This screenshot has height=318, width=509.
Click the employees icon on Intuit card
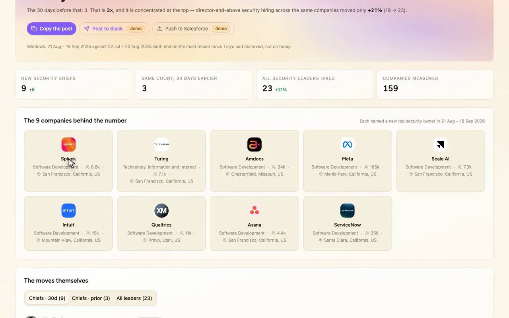88,233
